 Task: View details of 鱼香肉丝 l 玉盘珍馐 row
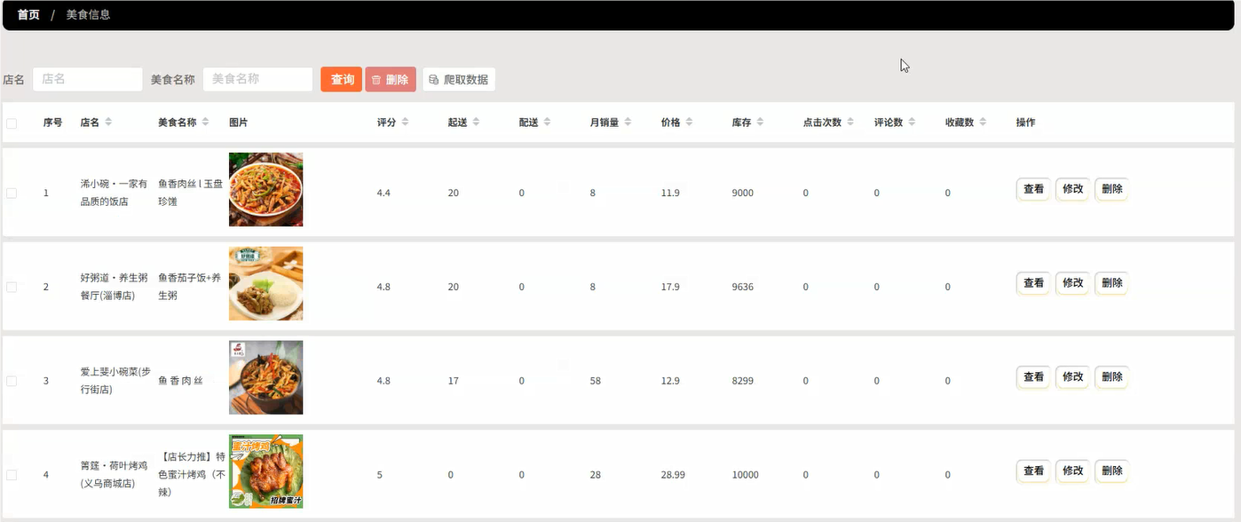[1033, 189]
